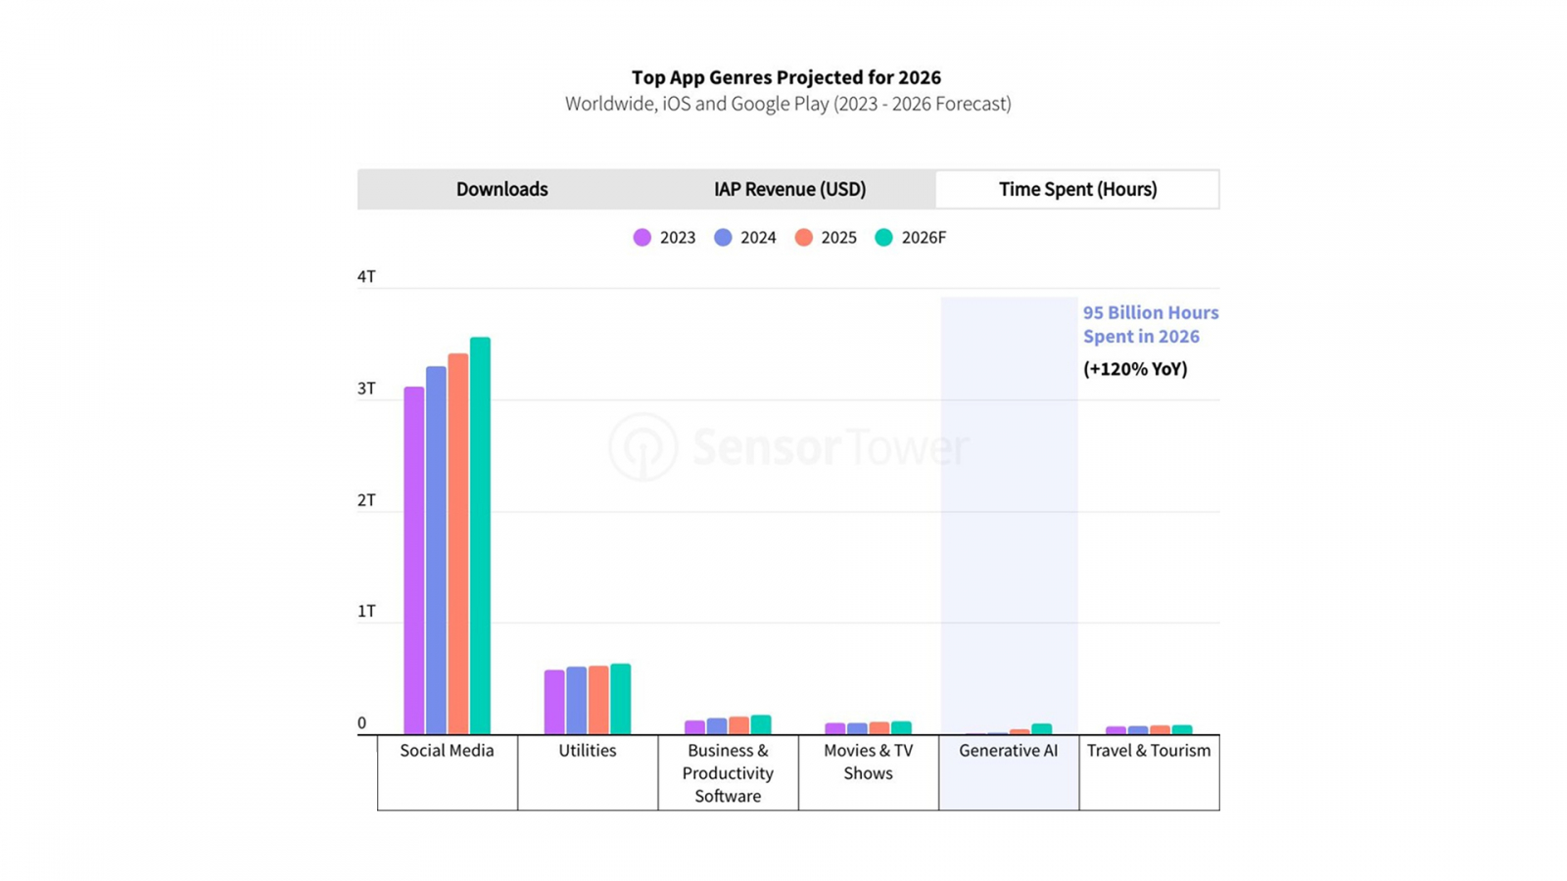Image resolution: width=1567 pixels, height=881 pixels.
Task: Toggle the 2023 purple legend dot
Action: coord(642,238)
